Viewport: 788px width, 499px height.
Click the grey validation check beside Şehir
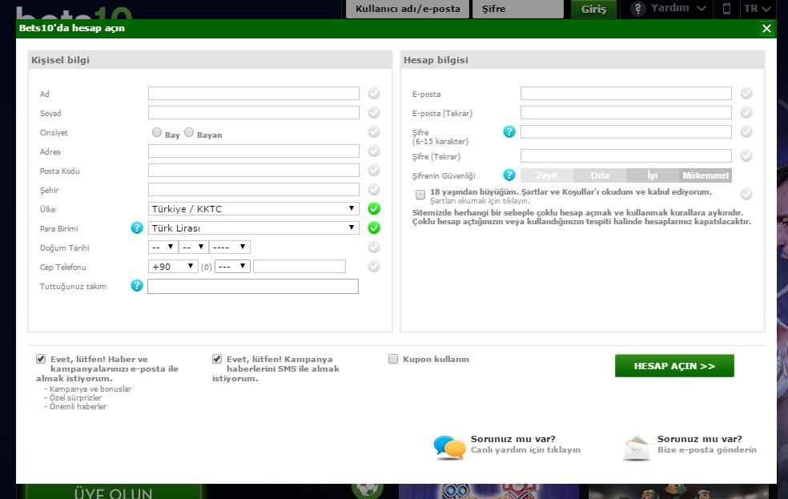click(x=374, y=190)
